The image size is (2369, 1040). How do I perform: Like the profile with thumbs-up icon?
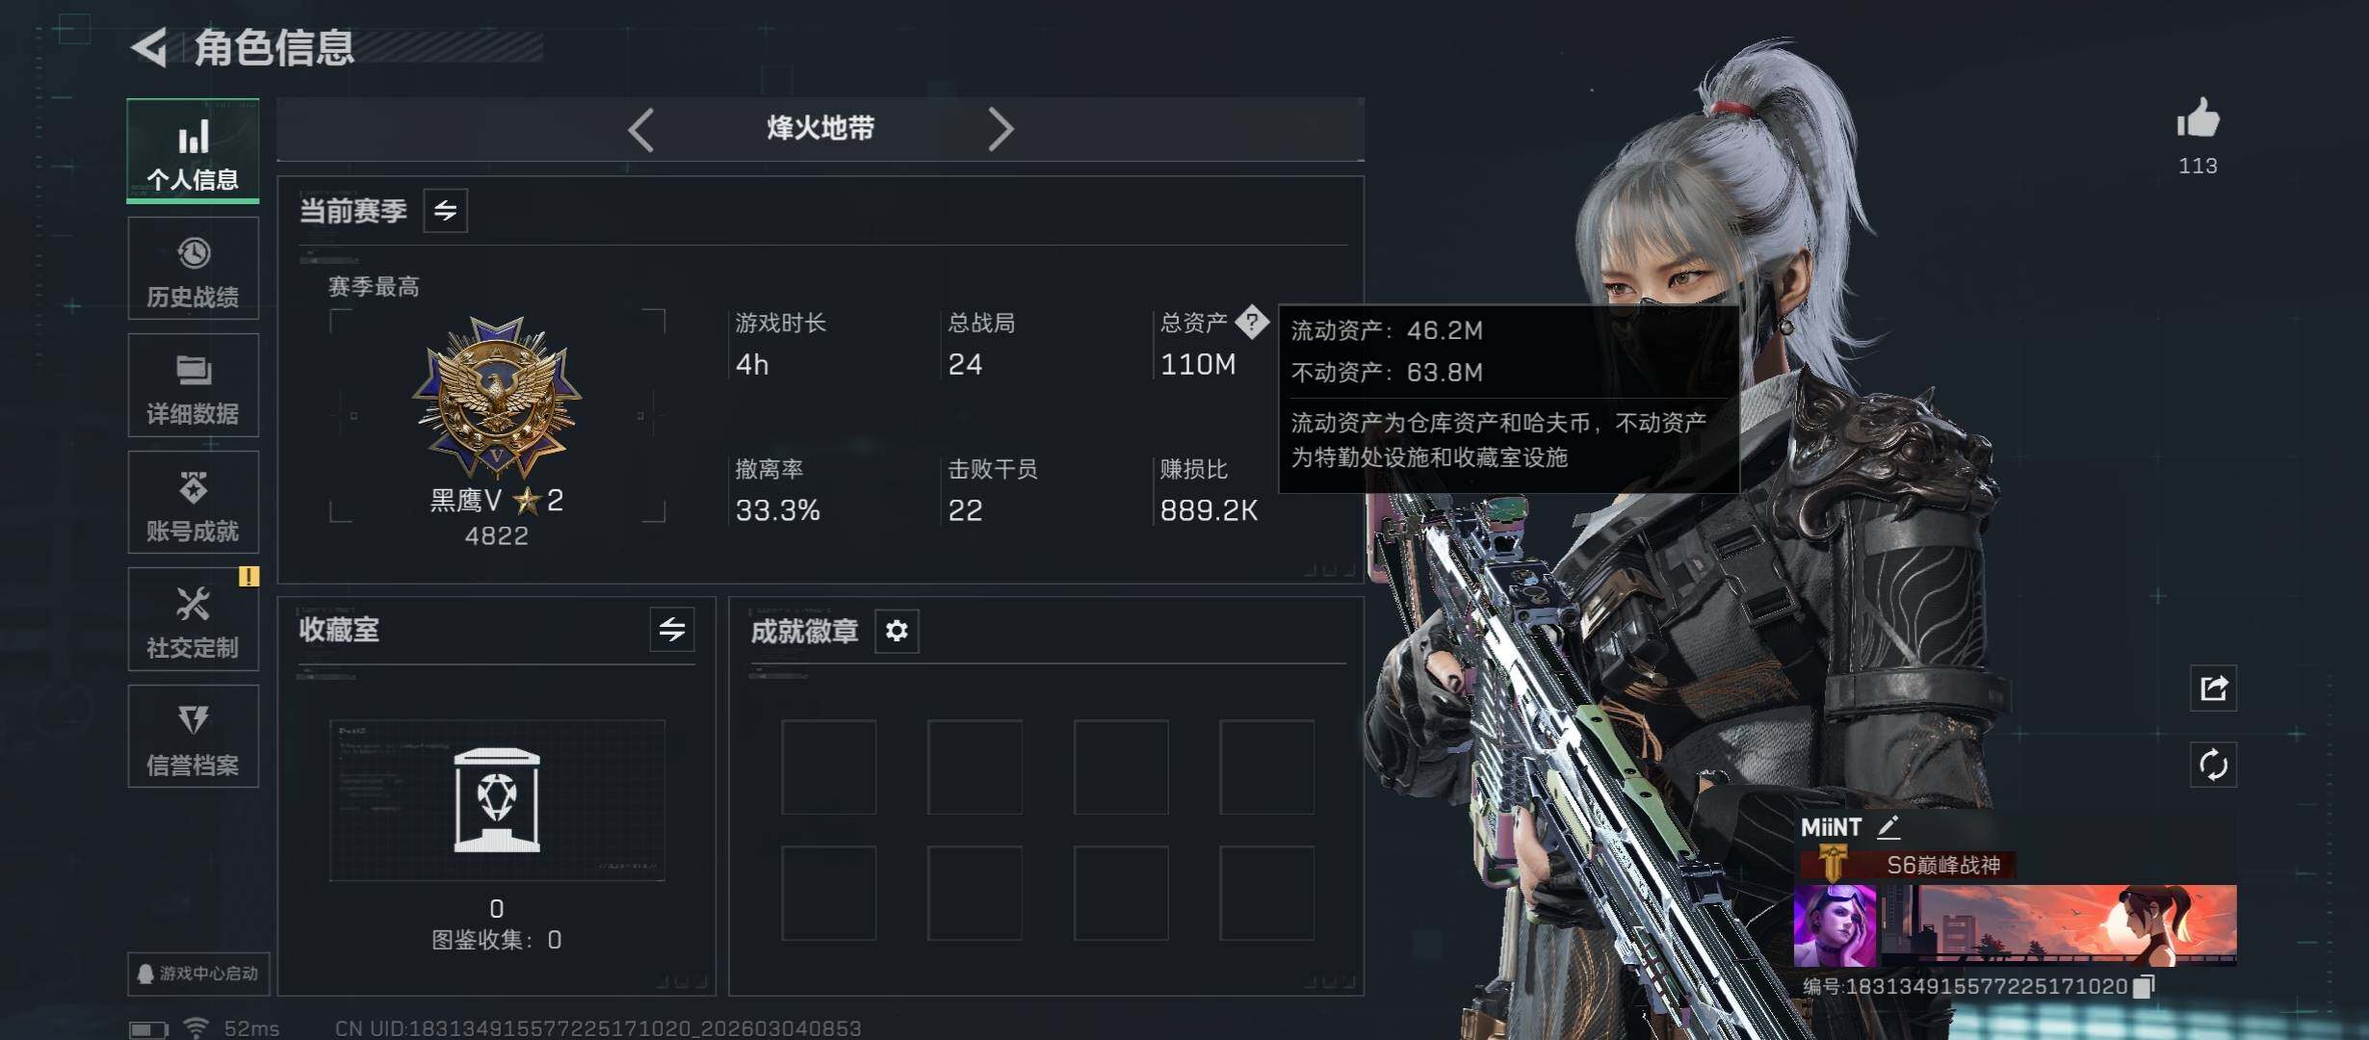pos(2198,120)
